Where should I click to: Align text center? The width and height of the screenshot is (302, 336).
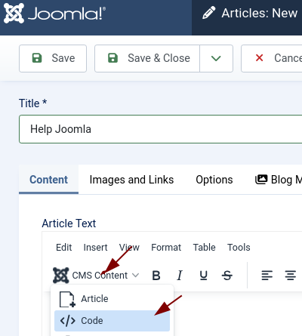pos(291,276)
